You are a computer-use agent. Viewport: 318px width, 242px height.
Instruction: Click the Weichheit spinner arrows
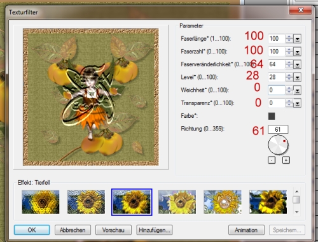point(289,90)
